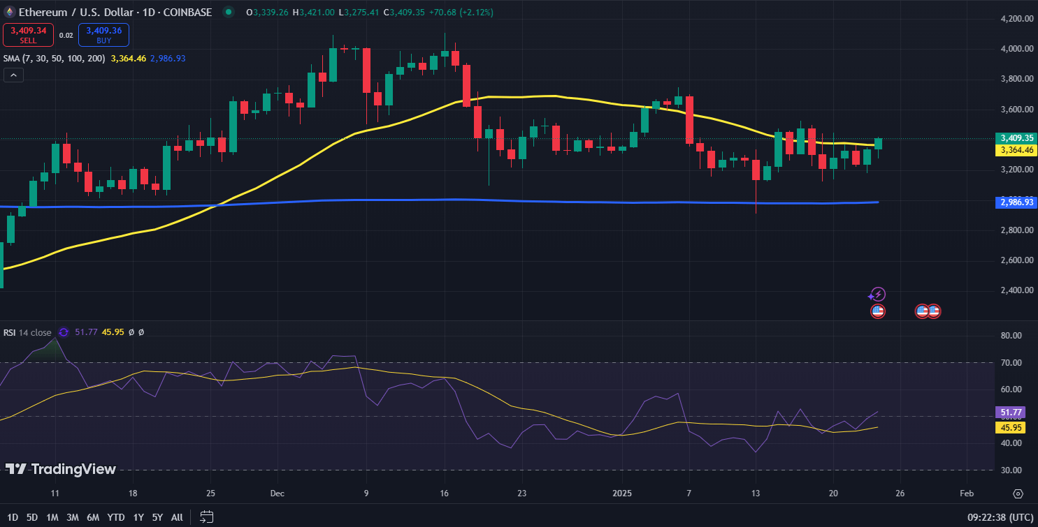Screen dimensions: 1038x527
Task: Open timezone menu at 09:22:38 (UTC)
Action: point(1000,517)
